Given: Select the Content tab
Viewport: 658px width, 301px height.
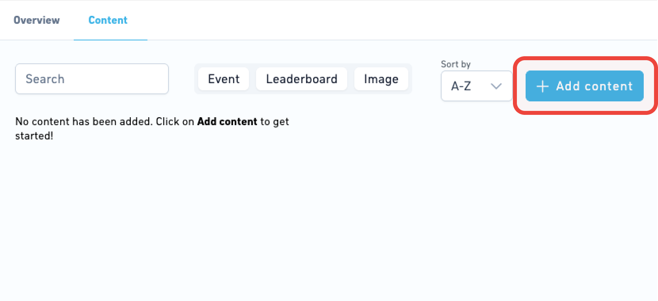Looking at the screenshot, I should pyautogui.click(x=108, y=20).
